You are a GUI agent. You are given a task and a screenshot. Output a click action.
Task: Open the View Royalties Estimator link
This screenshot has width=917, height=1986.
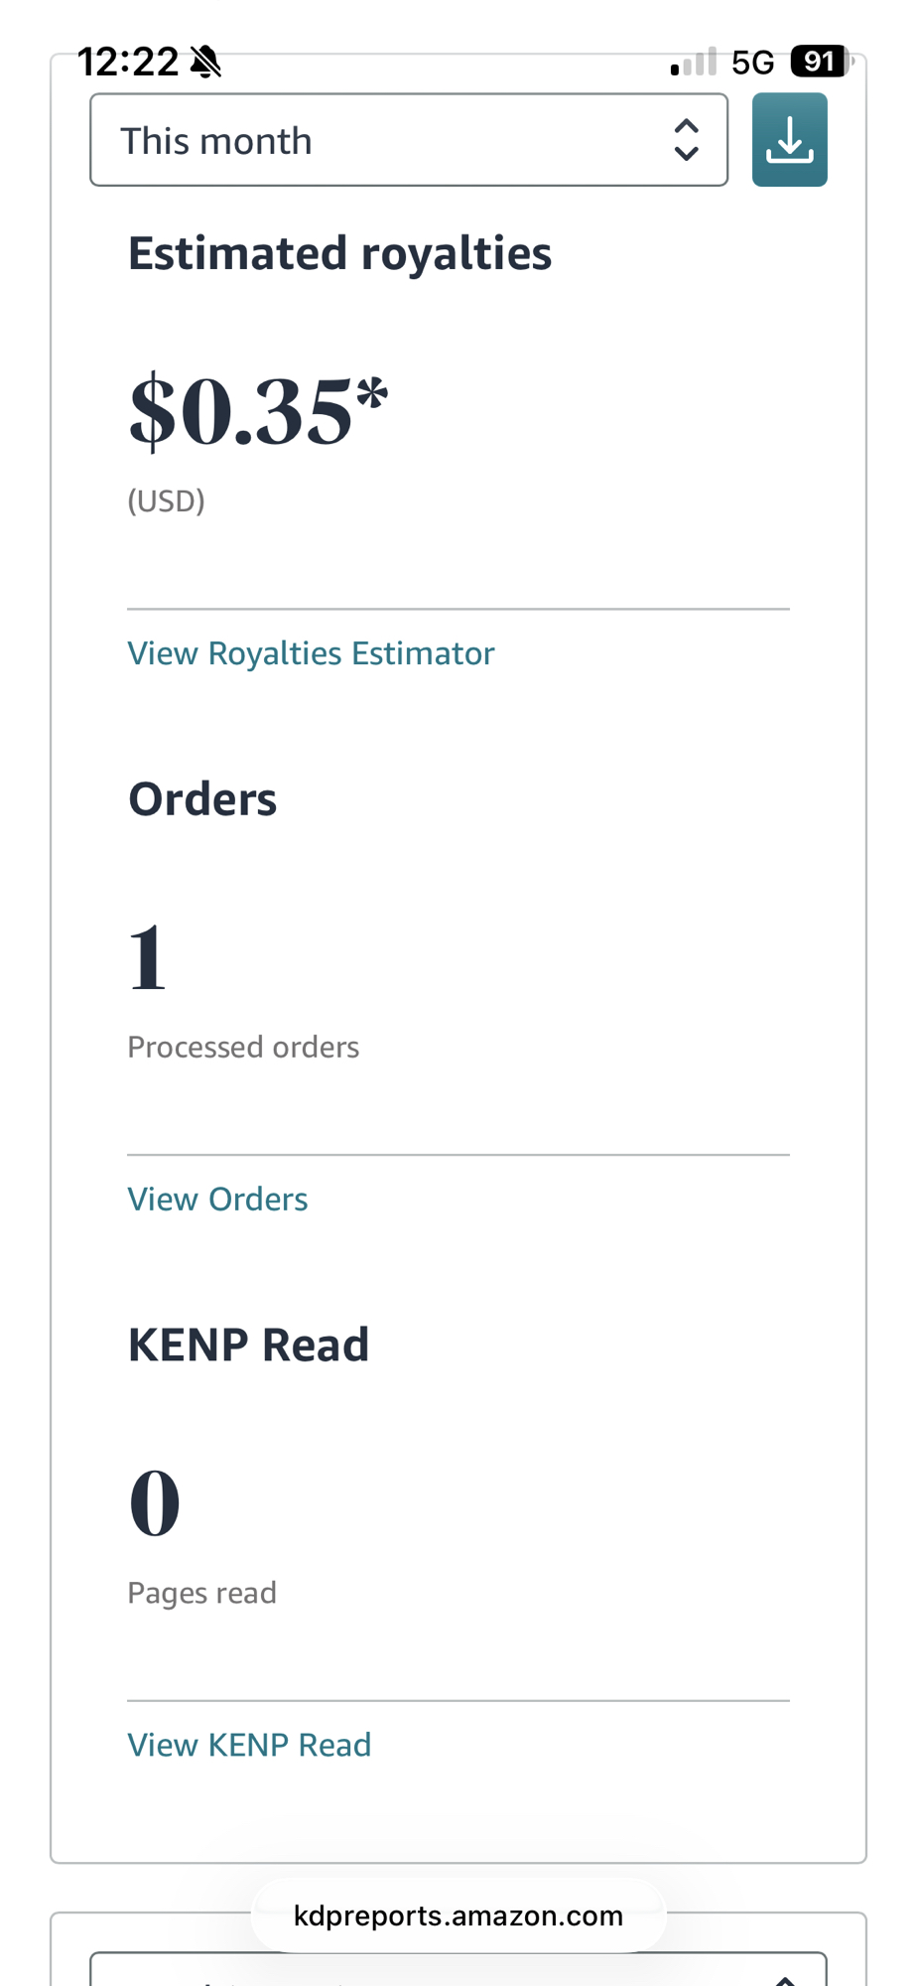coord(311,653)
